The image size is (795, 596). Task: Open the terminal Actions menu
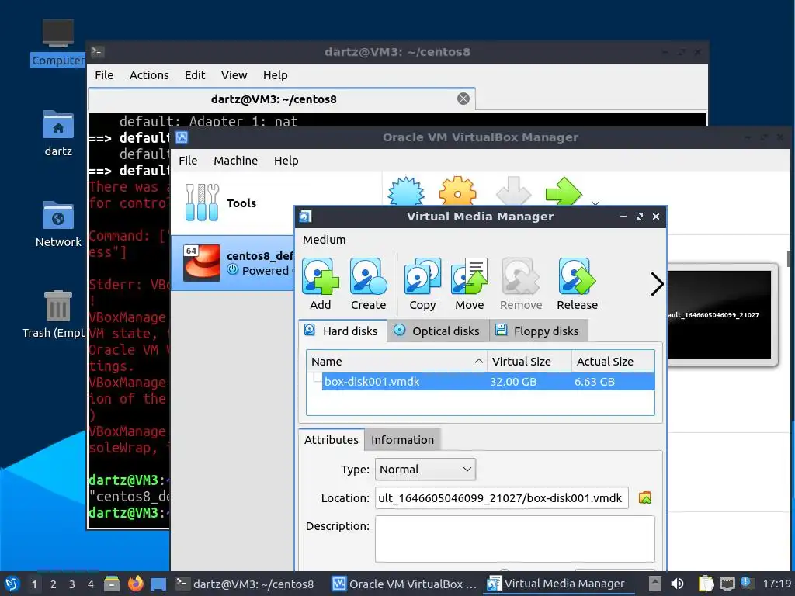[149, 75]
